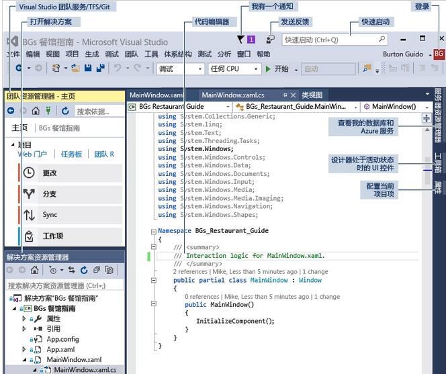The width and height of the screenshot is (446, 374).
Task: Open the 帮助 menu
Action: click(x=263, y=54)
